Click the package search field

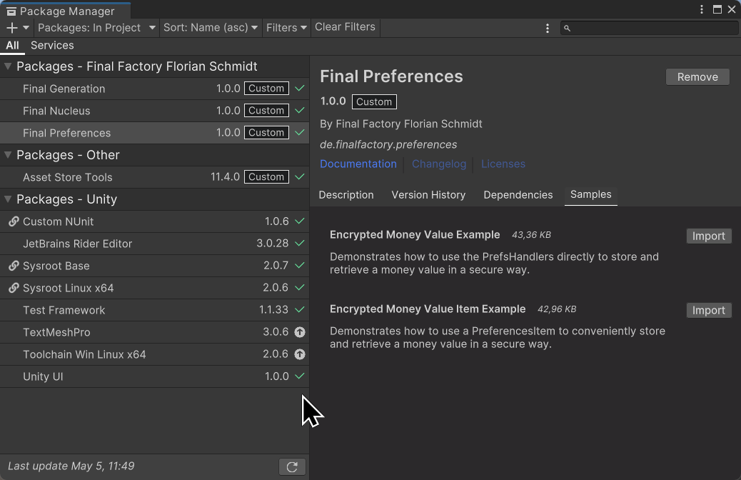point(650,29)
